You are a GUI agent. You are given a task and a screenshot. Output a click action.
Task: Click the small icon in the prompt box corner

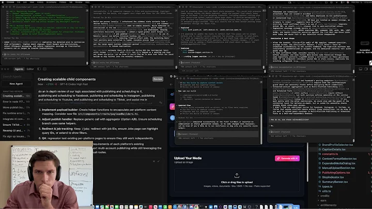pos(161,102)
